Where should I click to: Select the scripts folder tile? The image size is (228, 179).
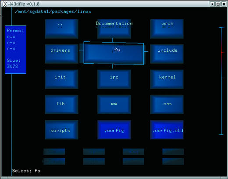61,130
